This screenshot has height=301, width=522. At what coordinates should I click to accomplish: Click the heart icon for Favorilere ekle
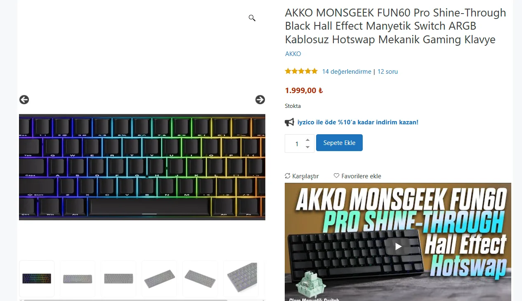coord(336,175)
